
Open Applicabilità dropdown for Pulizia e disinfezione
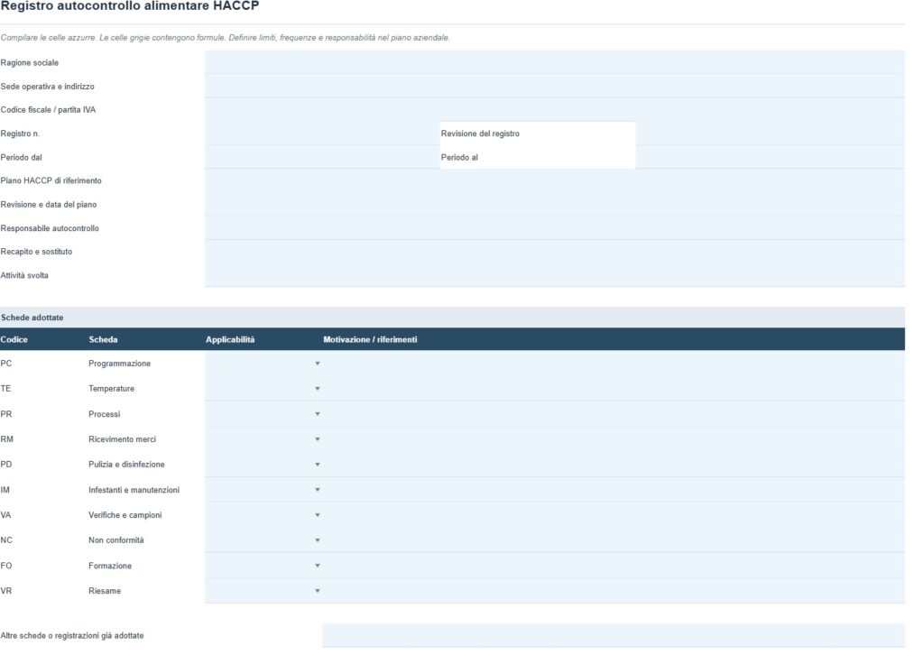pos(317,465)
